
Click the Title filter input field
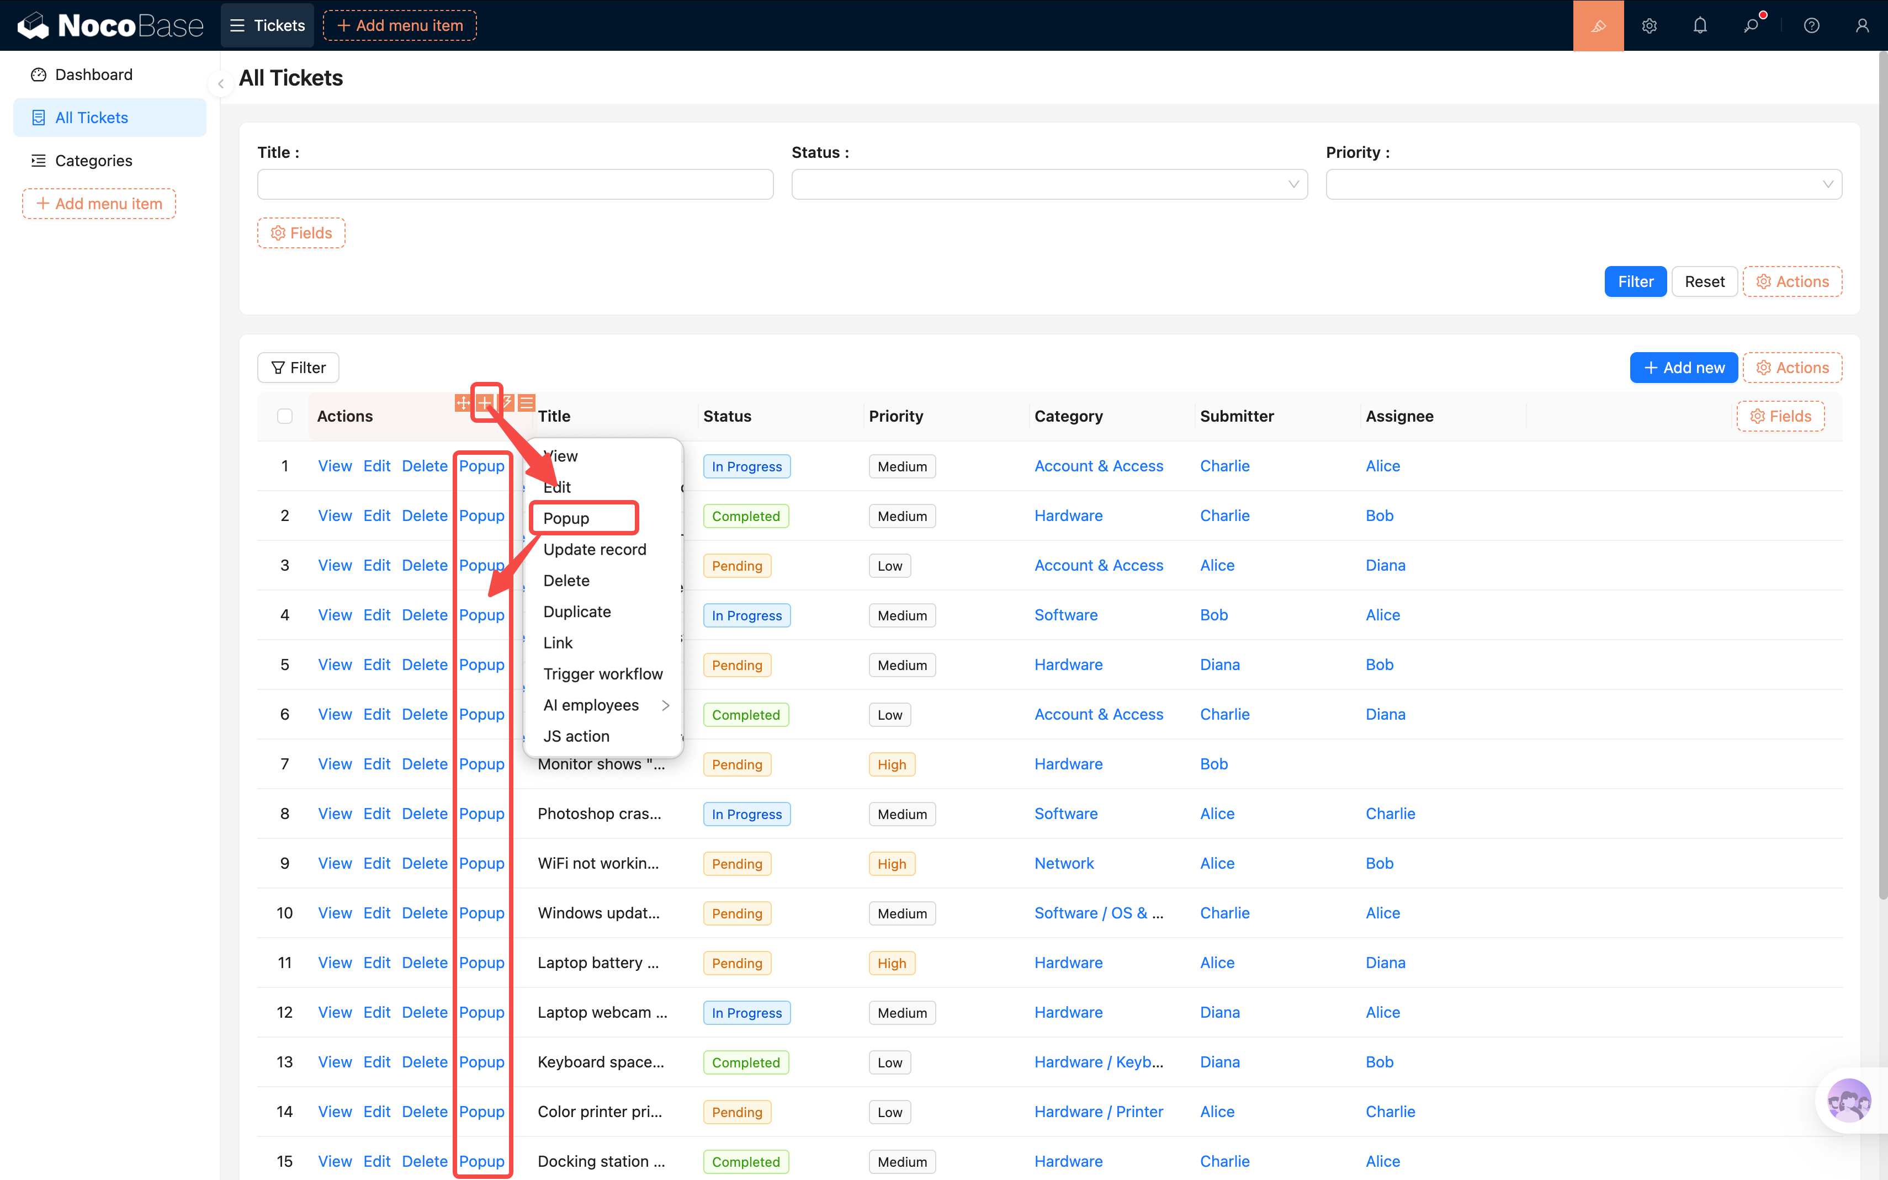coord(515,184)
